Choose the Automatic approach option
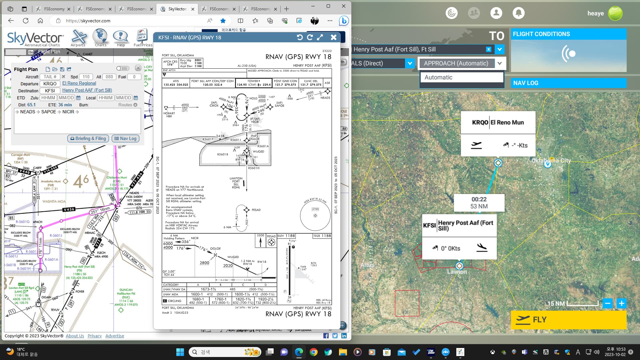 [462, 77]
